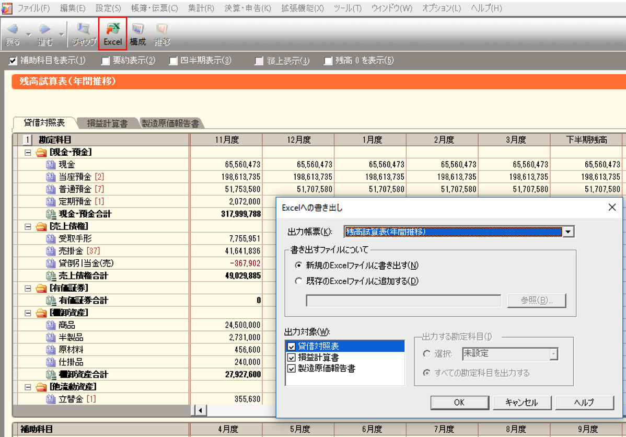This screenshot has width=626, height=437.
Task: Click the キャンセル button
Action: click(522, 402)
